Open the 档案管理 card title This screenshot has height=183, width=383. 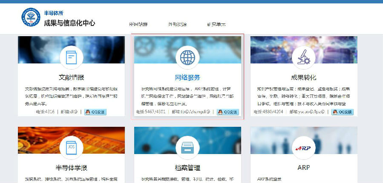(x=187, y=168)
